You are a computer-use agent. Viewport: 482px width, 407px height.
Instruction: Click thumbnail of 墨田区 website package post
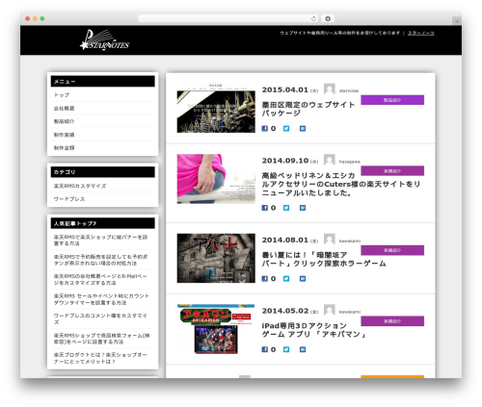point(216,109)
